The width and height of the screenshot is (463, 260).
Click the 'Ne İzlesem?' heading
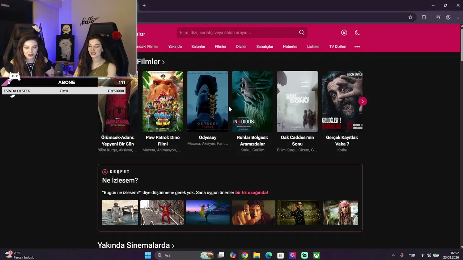tap(120, 181)
